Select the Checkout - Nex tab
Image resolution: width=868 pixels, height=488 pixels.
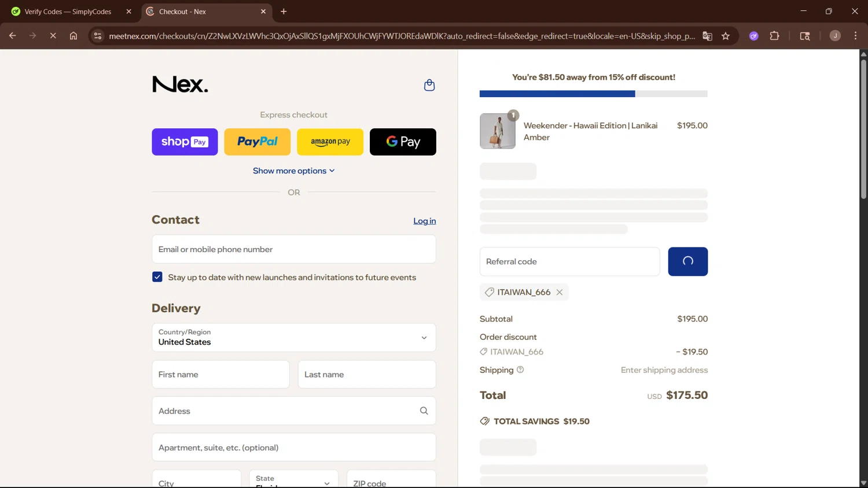tap(207, 12)
